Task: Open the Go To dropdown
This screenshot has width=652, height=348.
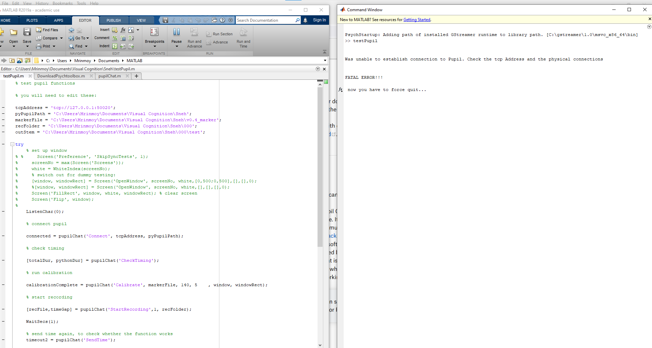Action: click(87, 38)
